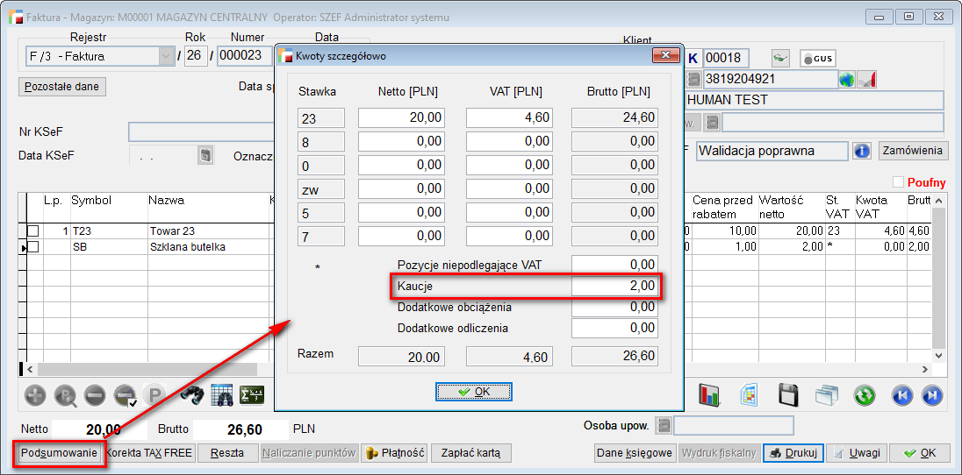Click the VAT field for rate 23

pyautogui.click(x=509, y=117)
